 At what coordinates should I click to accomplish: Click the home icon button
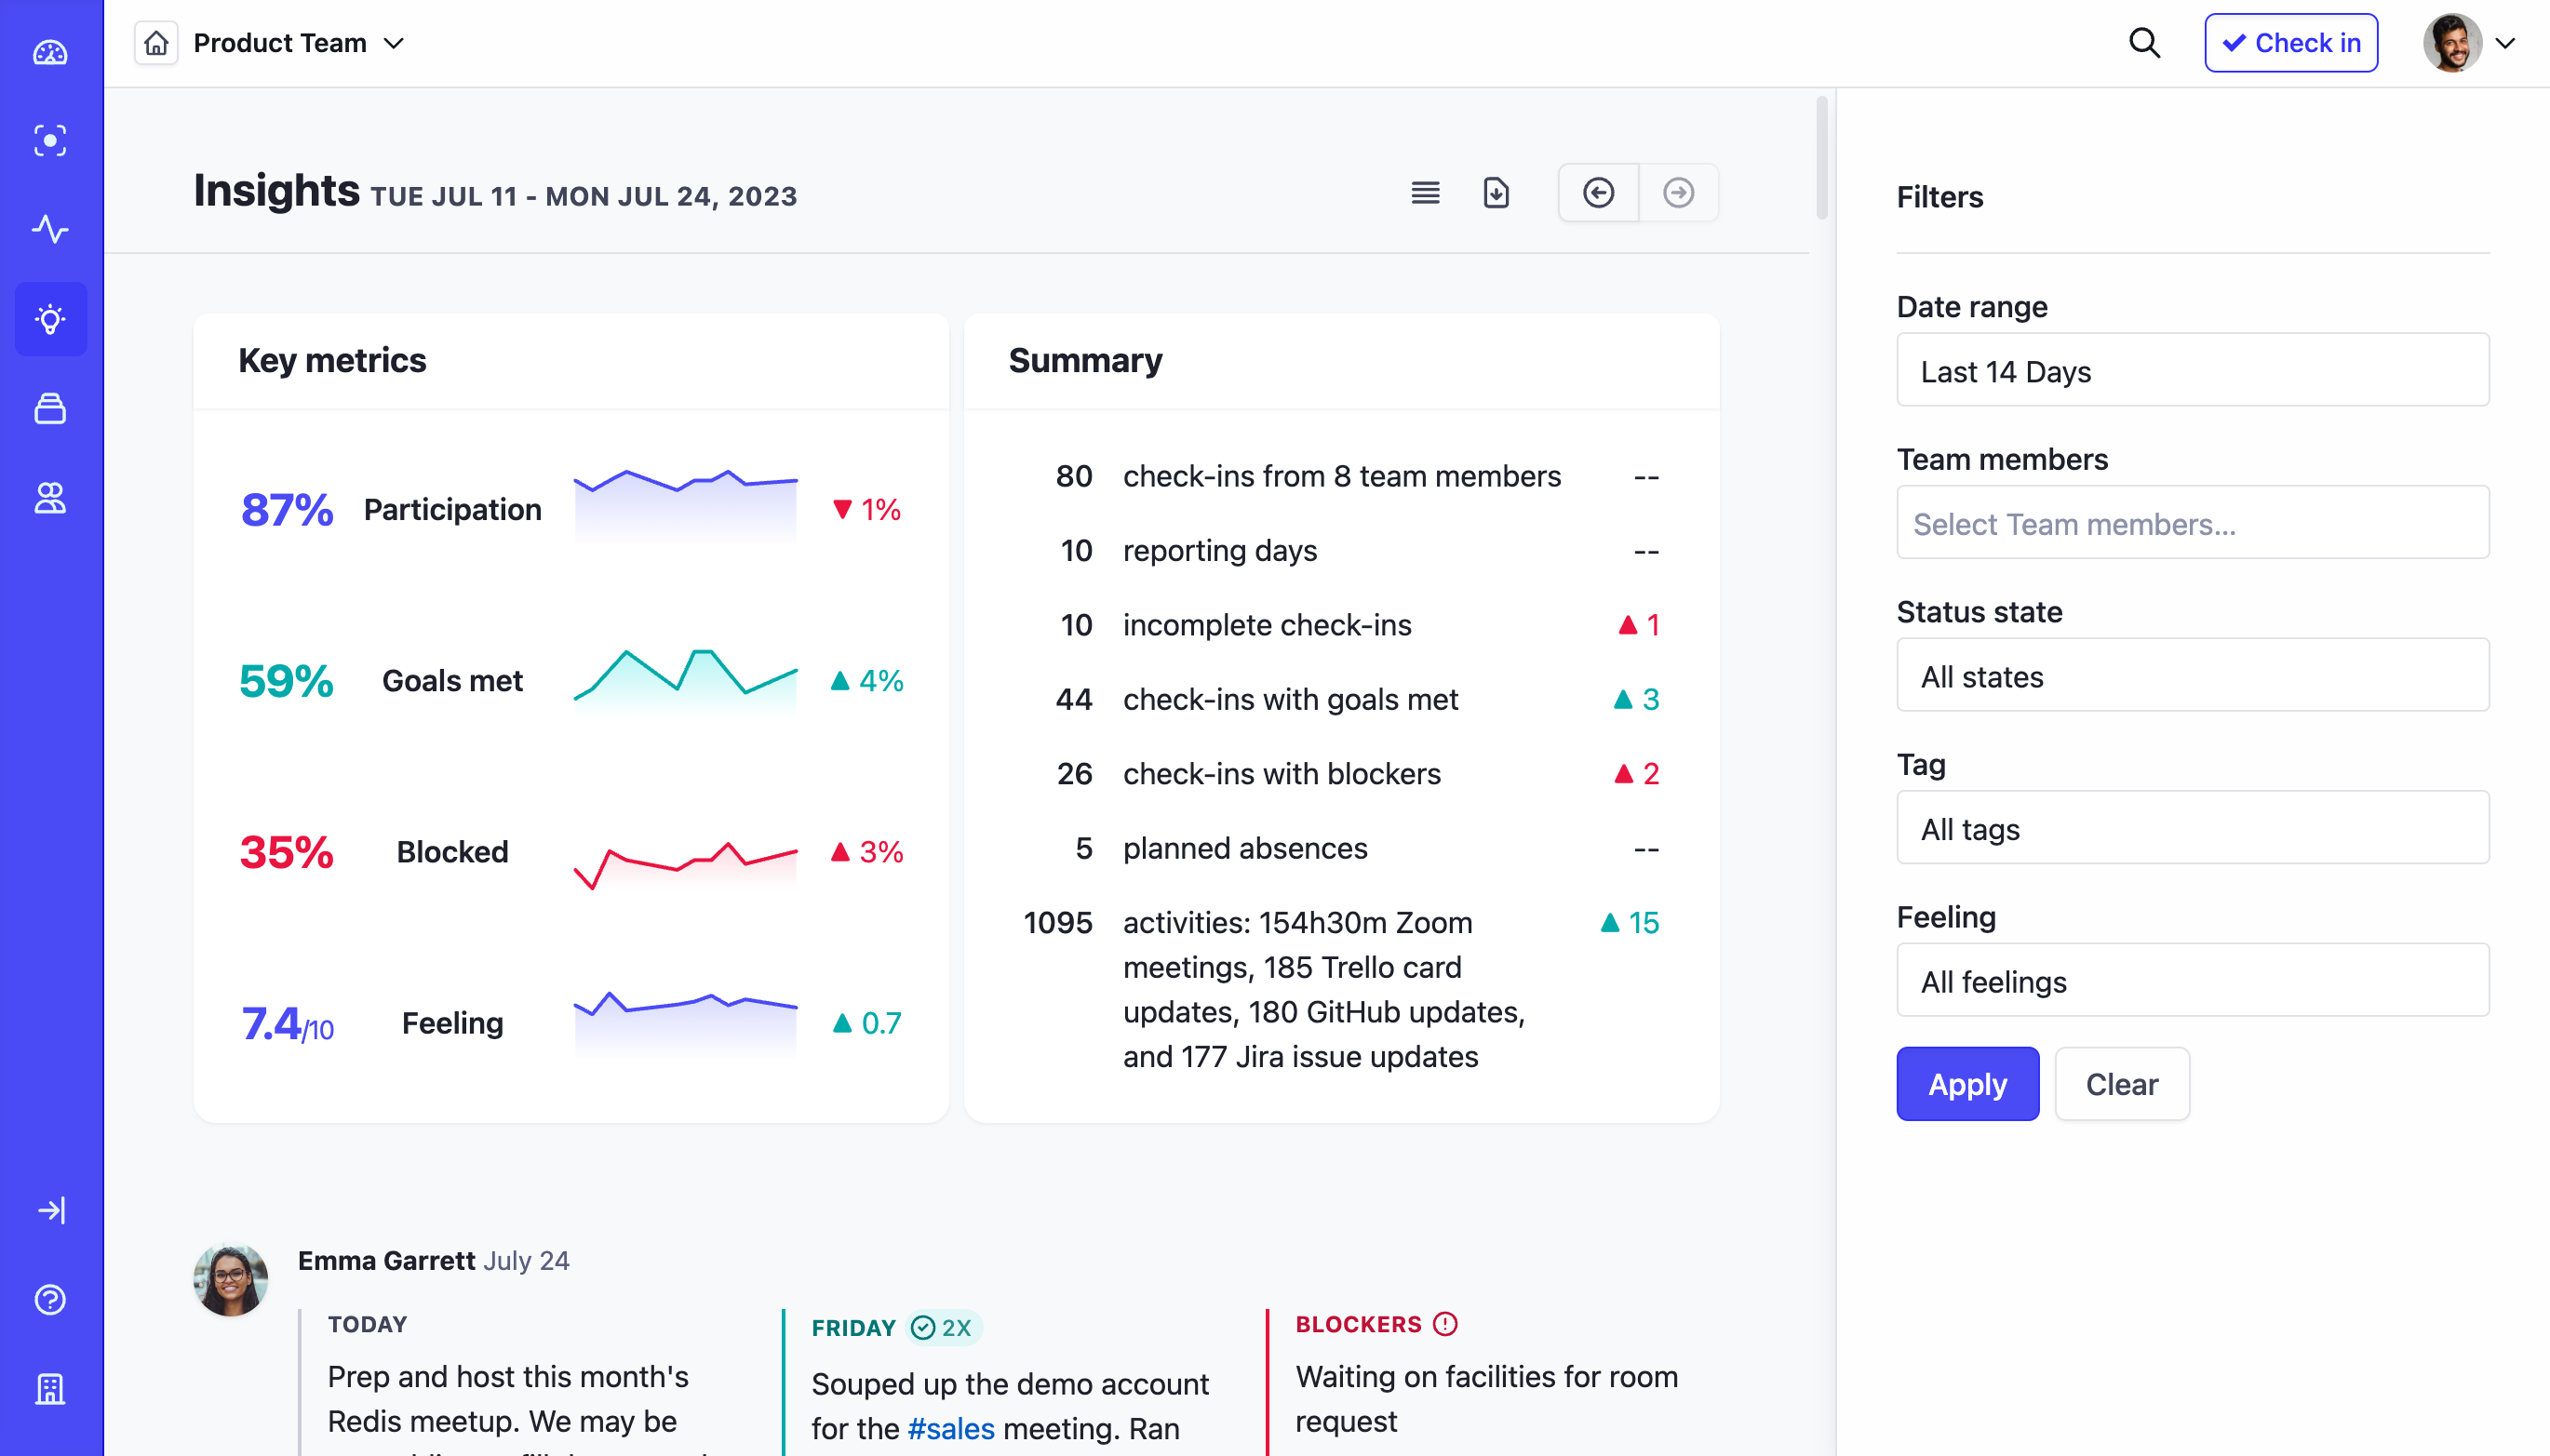point(156,43)
